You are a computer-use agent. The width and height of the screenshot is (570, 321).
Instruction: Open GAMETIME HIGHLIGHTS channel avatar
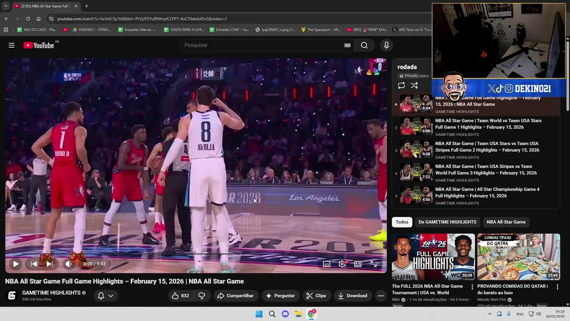coord(12,296)
